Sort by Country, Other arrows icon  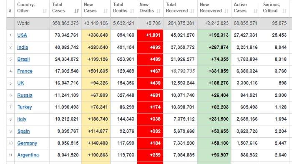(x=45, y=11)
